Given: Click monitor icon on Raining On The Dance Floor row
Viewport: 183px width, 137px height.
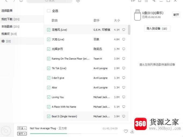Looking at the screenshot, I should coord(124,58).
